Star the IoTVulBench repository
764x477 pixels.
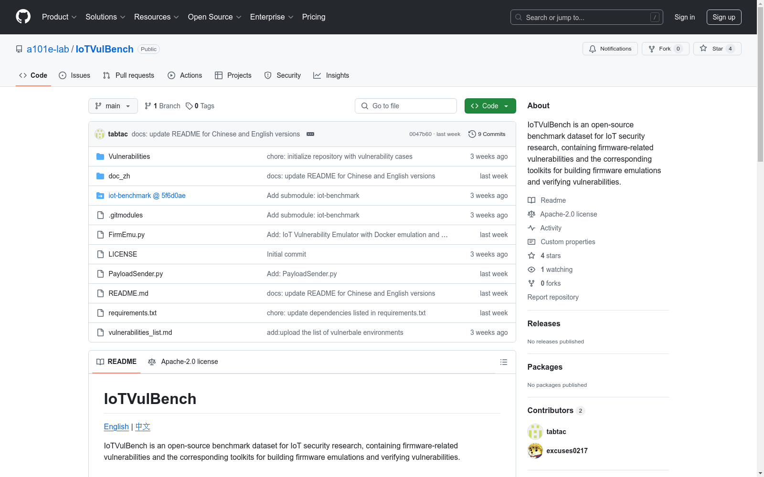pyautogui.click(x=717, y=49)
